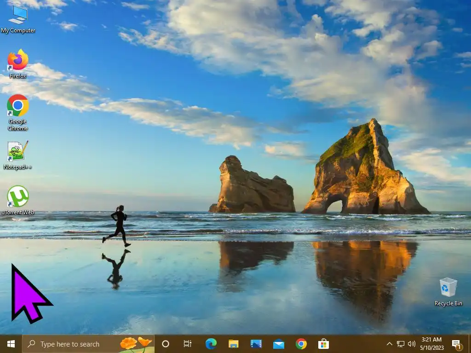Viewport: 471px width, 353px height.
Task: Open Microsoft Store from the taskbar
Action: click(x=323, y=344)
